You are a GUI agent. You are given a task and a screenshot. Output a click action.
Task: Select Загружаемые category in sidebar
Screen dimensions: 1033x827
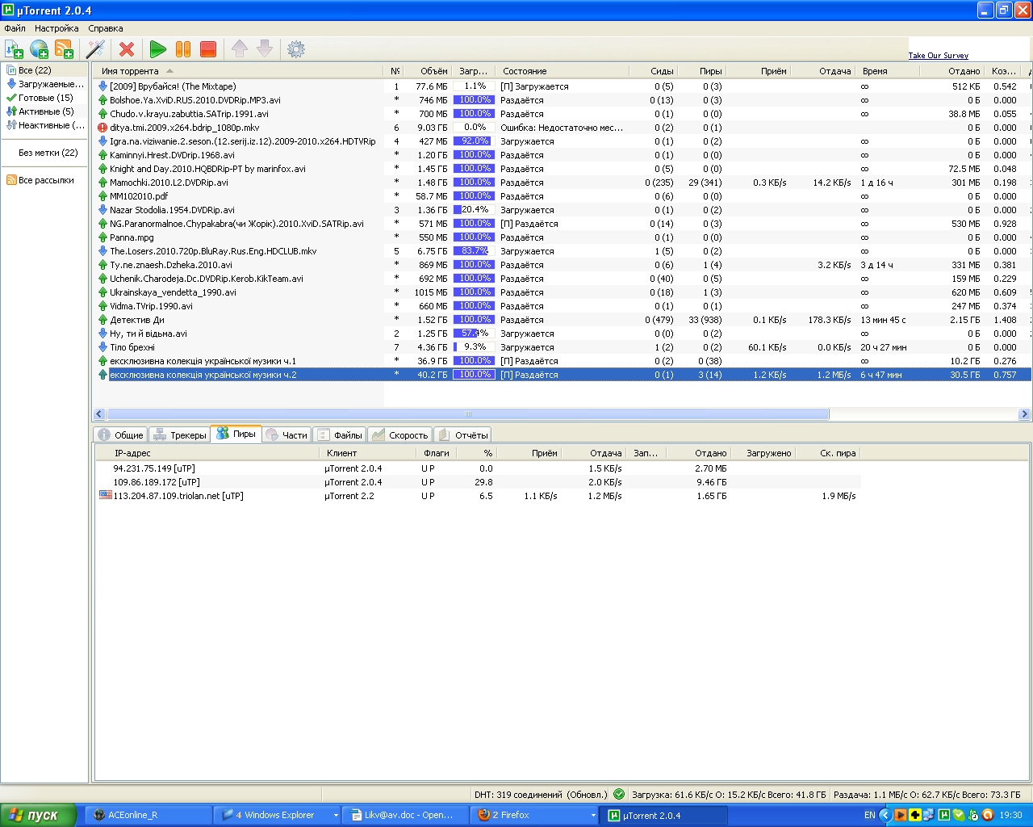click(45, 84)
